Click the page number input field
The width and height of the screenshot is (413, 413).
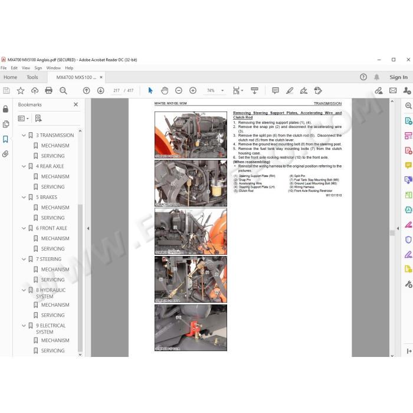[x=116, y=91]
